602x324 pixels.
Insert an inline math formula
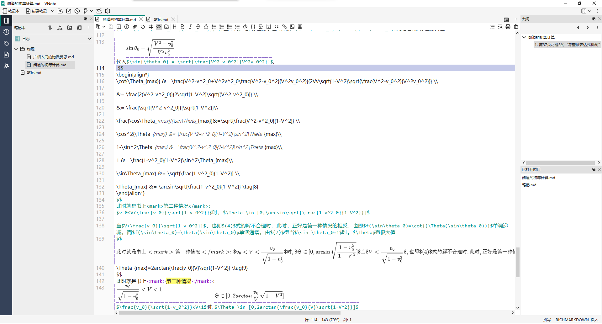[261, 27]
